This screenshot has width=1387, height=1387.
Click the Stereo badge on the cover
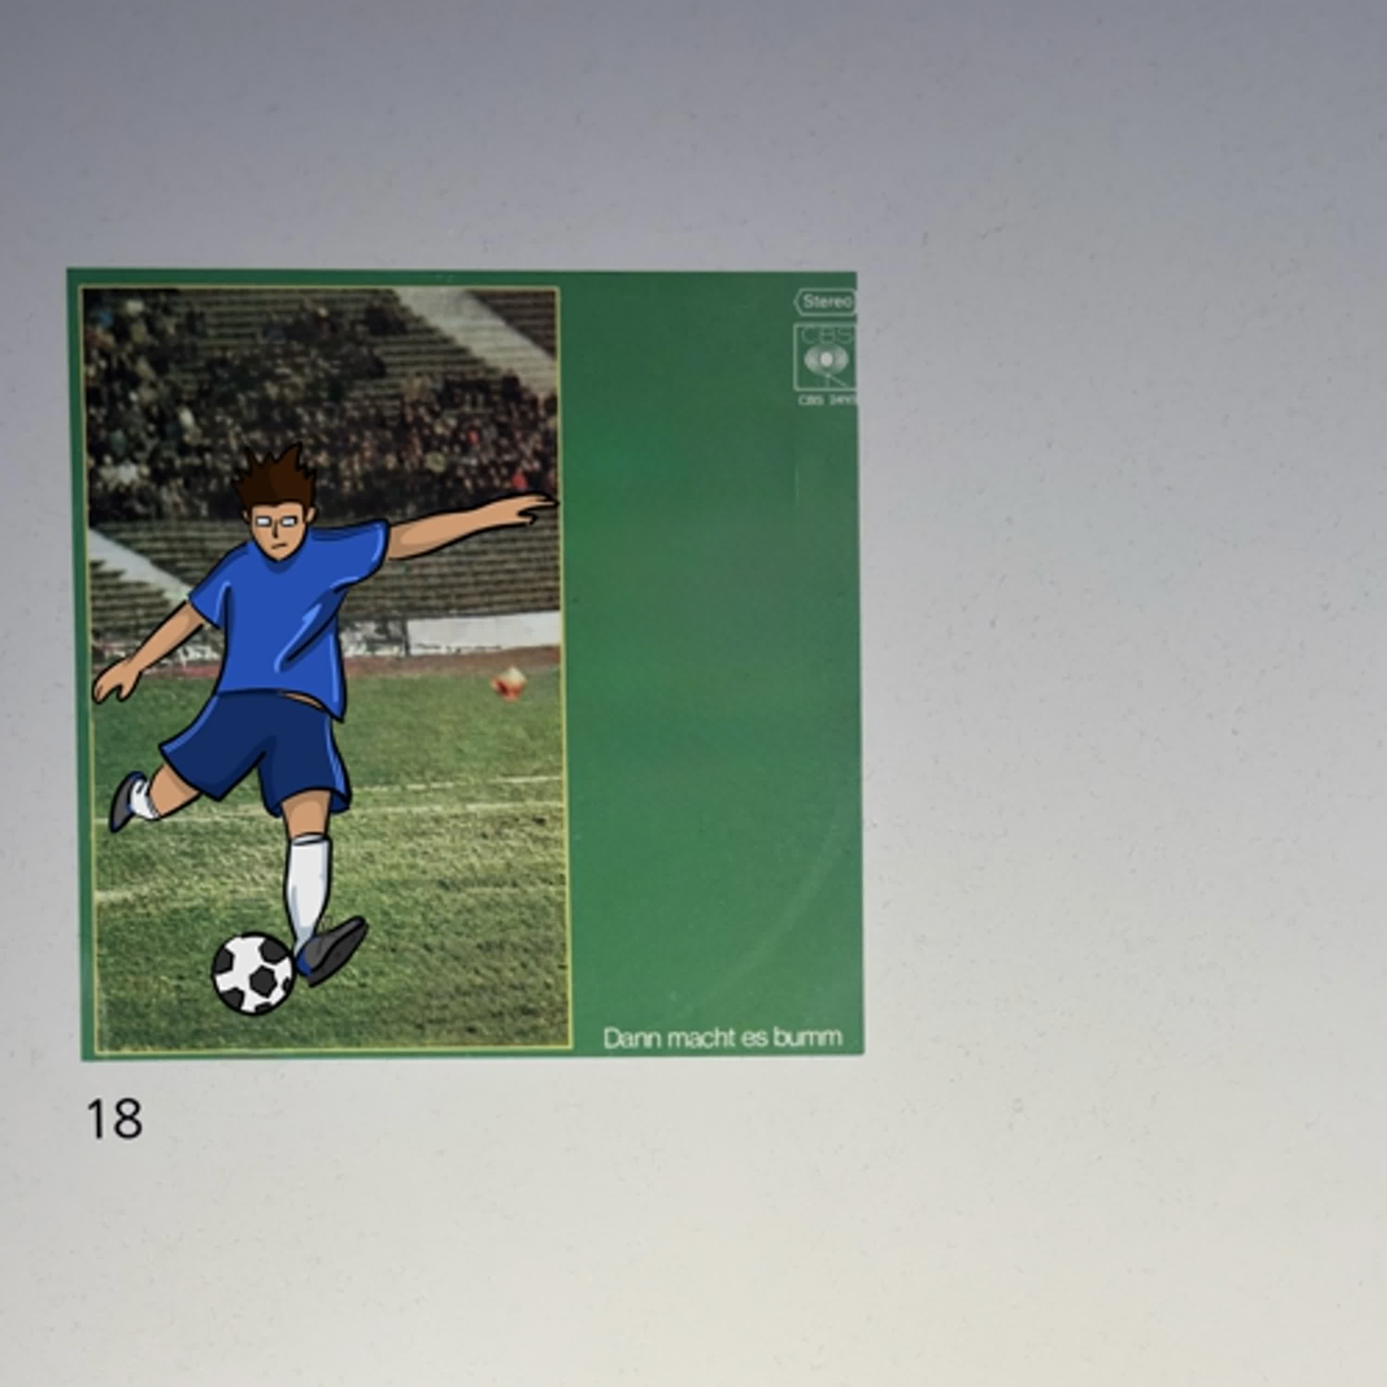825,301
